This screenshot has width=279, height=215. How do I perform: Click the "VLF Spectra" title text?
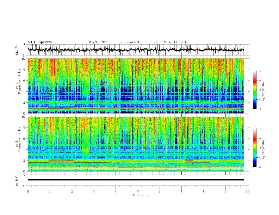click(x=40, y=42)
